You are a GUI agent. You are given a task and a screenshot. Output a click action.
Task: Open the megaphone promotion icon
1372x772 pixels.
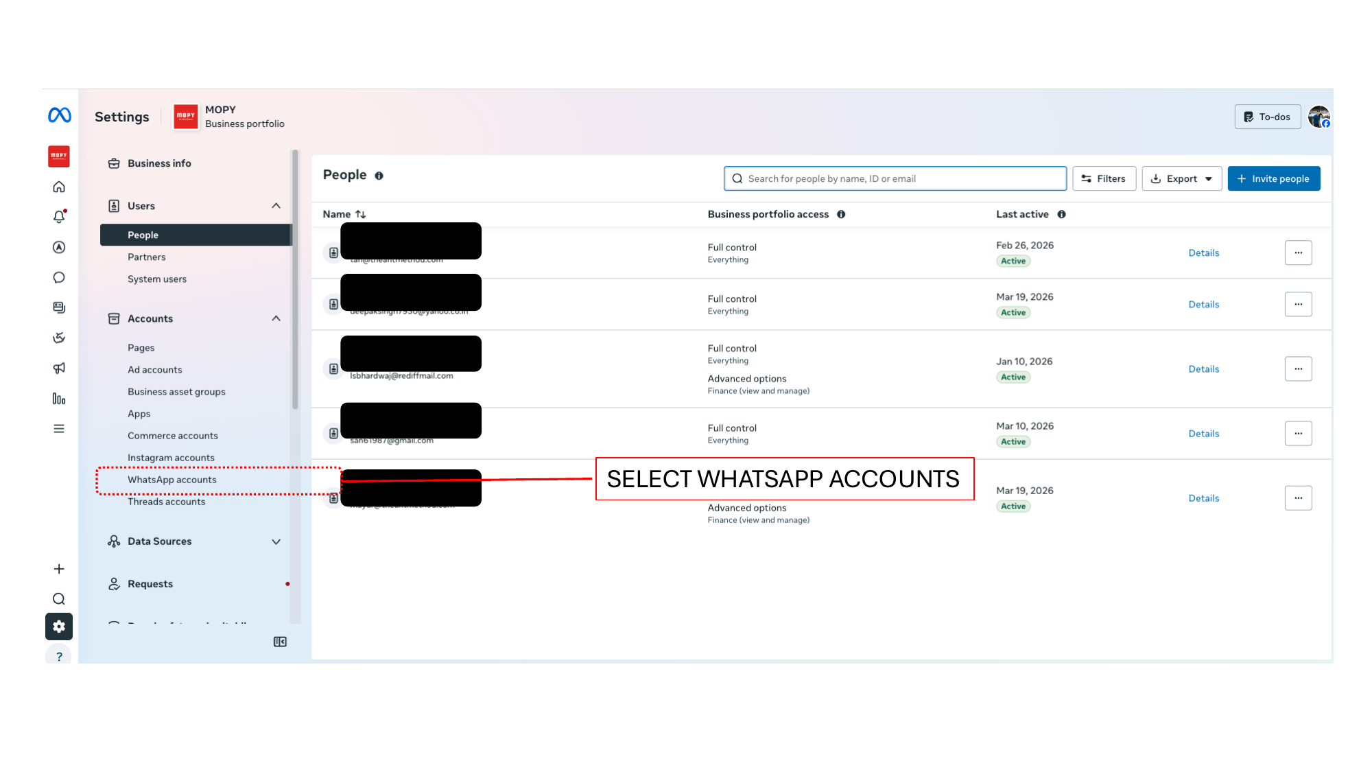tap(59, 368)
